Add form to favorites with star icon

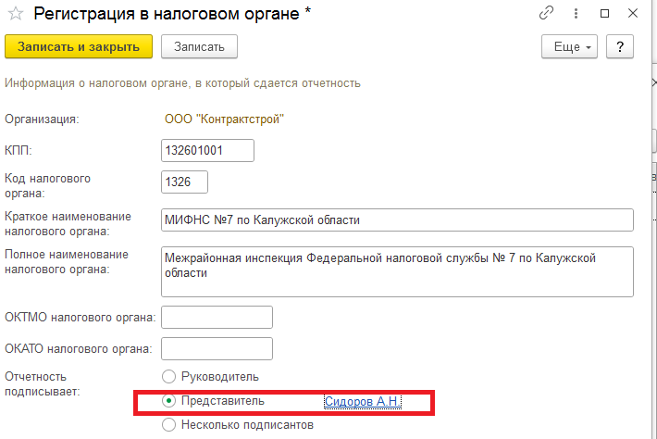16,14
